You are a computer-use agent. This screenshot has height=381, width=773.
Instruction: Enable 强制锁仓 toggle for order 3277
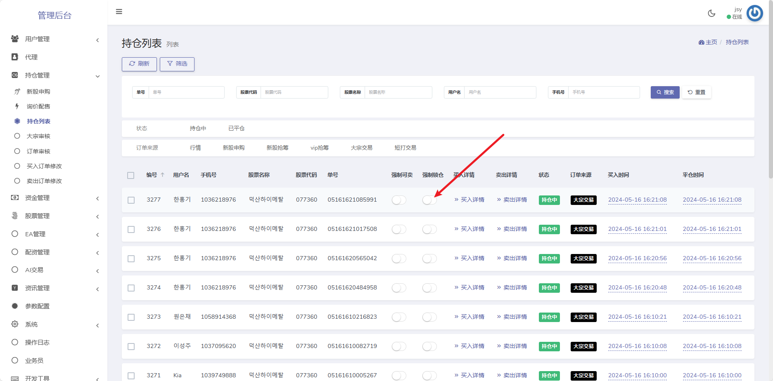click(429, 200)
